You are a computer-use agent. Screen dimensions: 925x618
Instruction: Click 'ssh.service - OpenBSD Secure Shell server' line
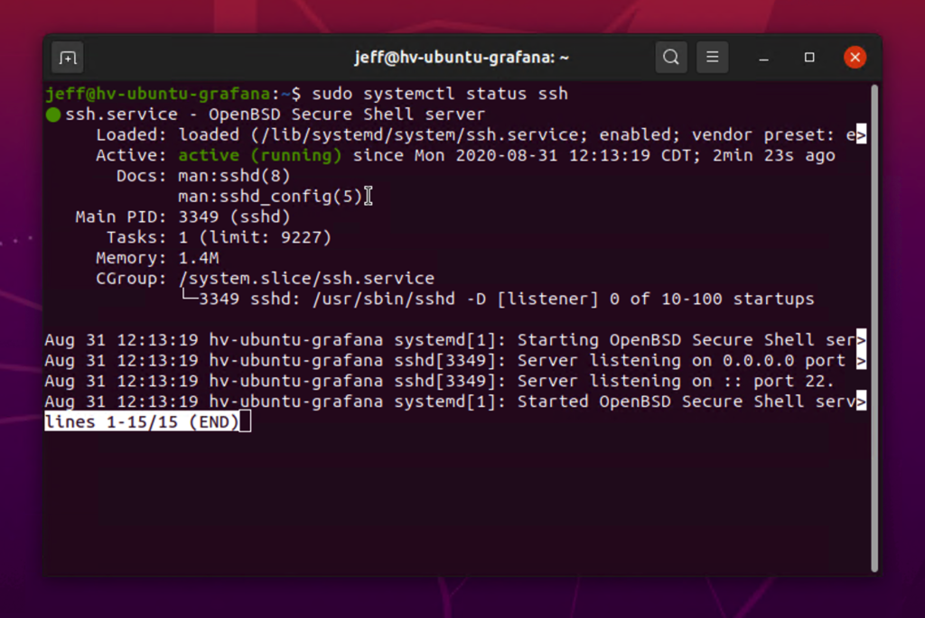(x=275, y=115)
